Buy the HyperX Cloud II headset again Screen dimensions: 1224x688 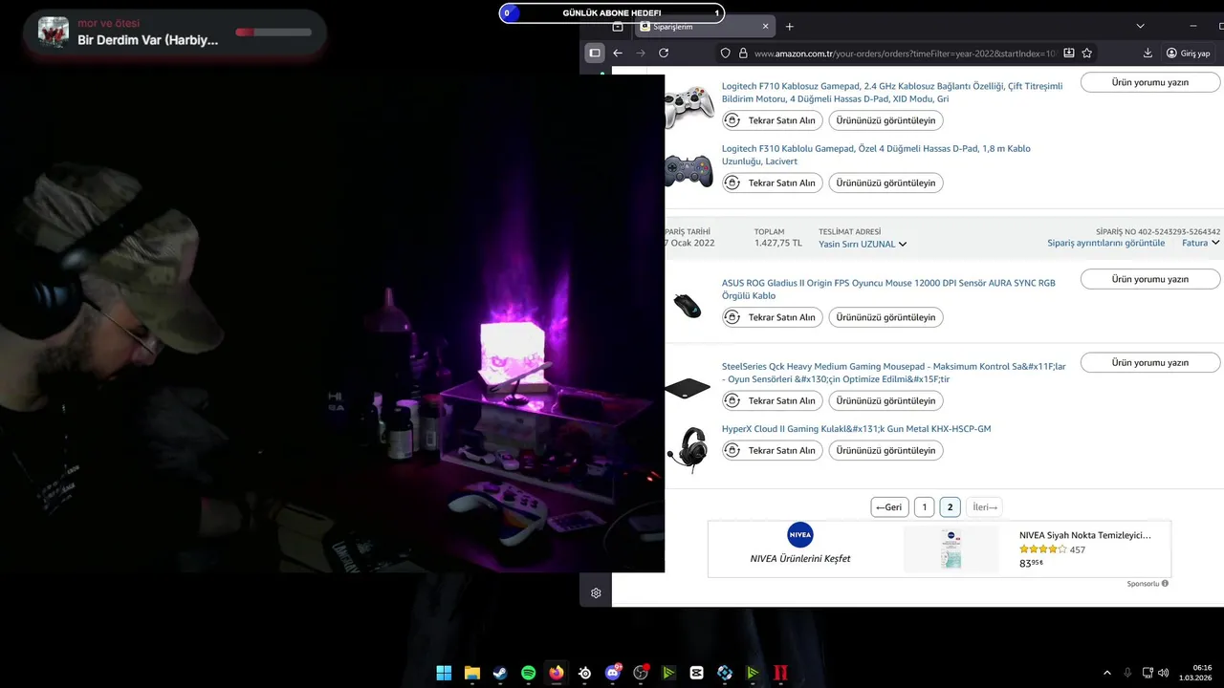773,450
